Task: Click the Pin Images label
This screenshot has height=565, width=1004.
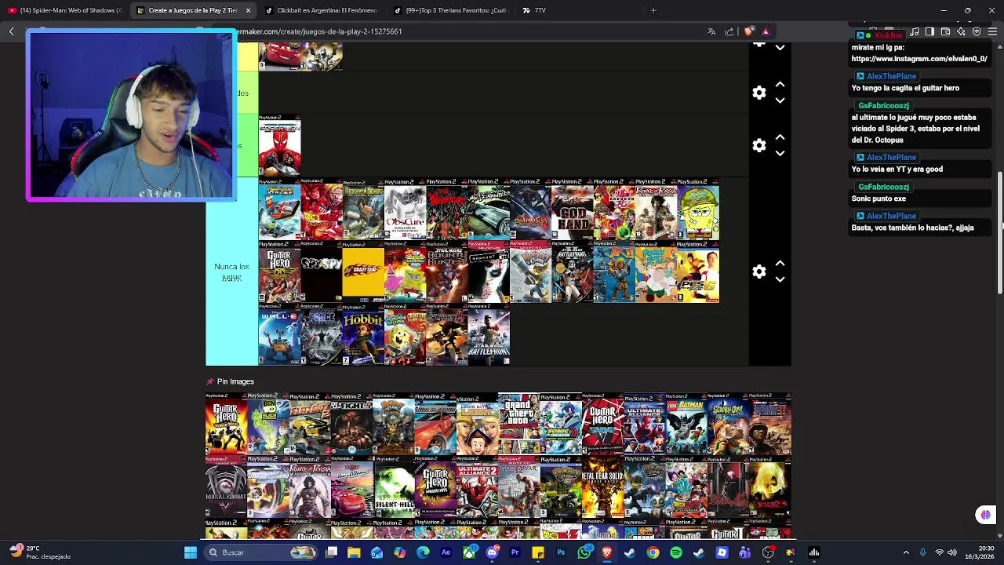Action: point(235,381)
